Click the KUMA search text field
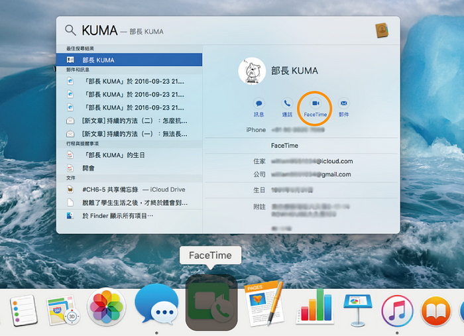This screenshot has height=336, width=464. (x=99, y=30)
